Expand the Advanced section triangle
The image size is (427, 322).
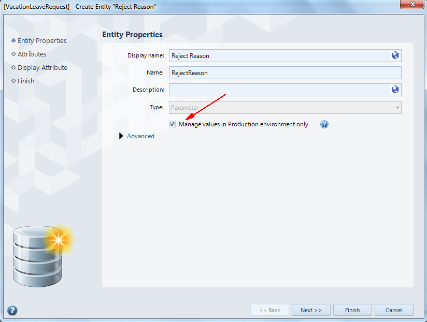tap(121, 136)
